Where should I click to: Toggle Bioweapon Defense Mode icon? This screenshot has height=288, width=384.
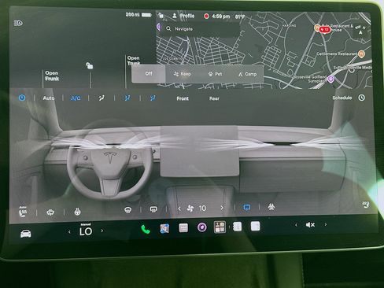click(271, 207)
